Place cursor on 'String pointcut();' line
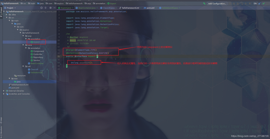The image size is (270, 139). [x=82, y=63]
